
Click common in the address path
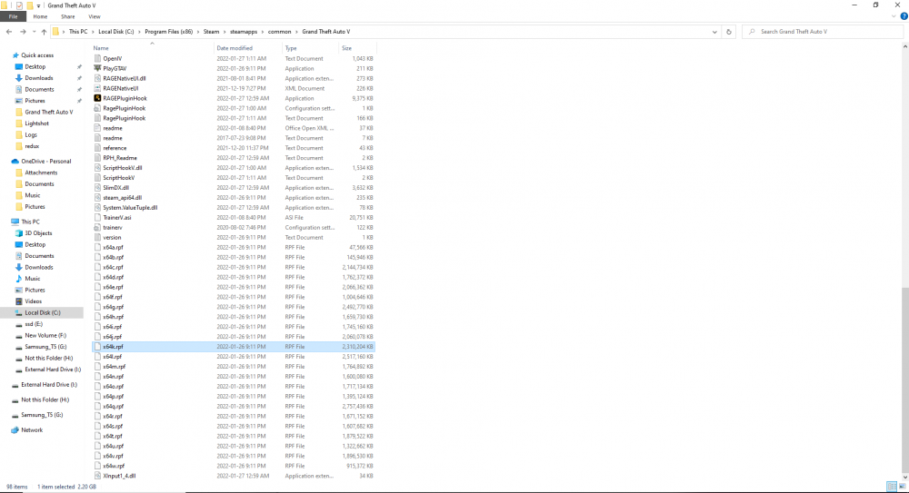279,32
